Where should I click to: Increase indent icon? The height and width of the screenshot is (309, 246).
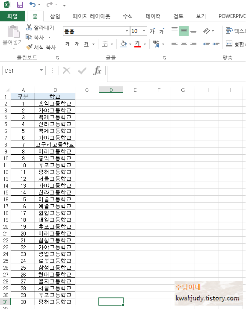[x=216, y=44]
